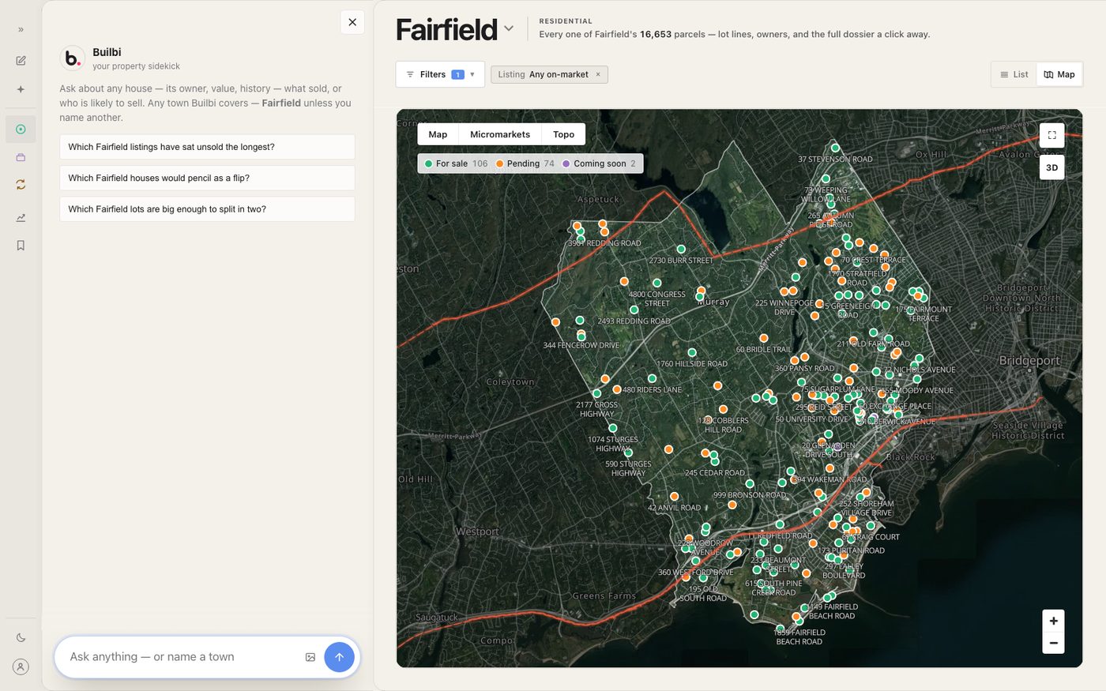
Task: Open the new note compose icon in sidebar
Action: pos(21,61)
